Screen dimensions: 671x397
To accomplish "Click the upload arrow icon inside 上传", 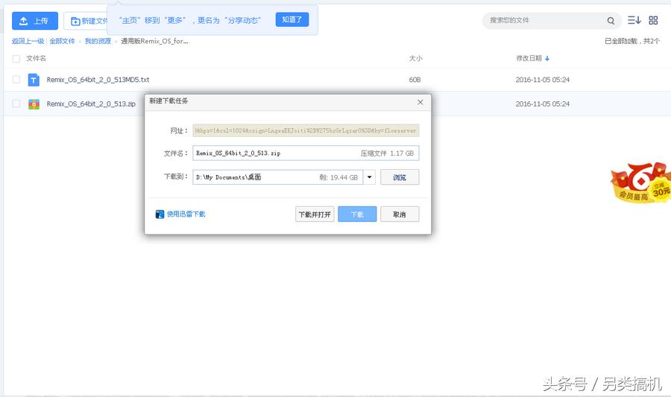I will (x=24, y=21).
